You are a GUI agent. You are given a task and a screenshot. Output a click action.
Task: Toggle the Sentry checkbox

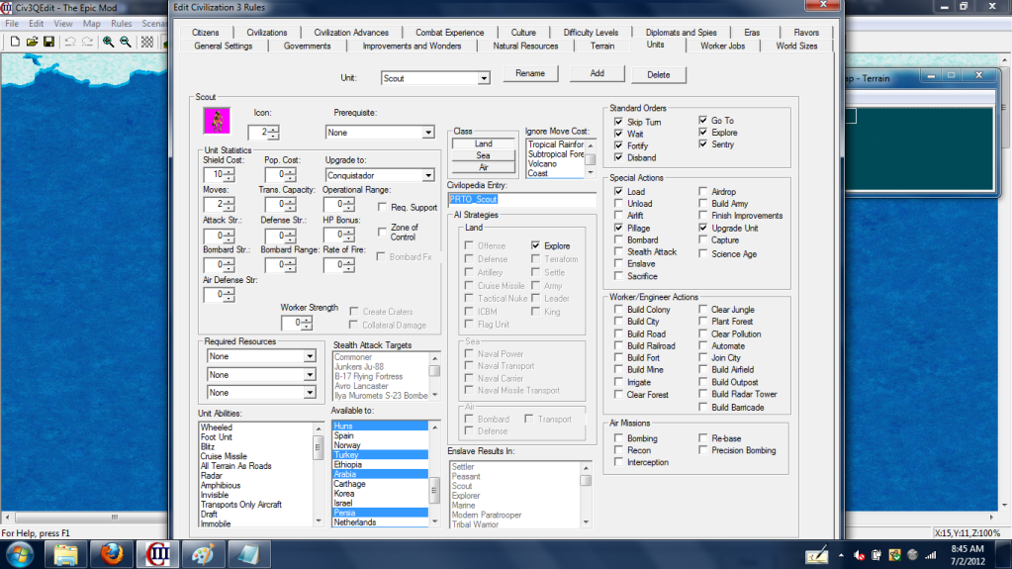[702, 144]
